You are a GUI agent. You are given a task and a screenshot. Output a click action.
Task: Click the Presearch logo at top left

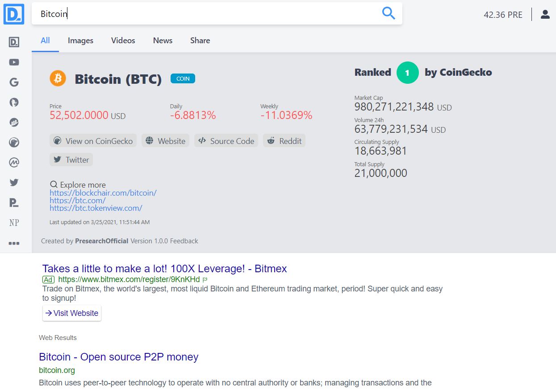tap(14, 14)
